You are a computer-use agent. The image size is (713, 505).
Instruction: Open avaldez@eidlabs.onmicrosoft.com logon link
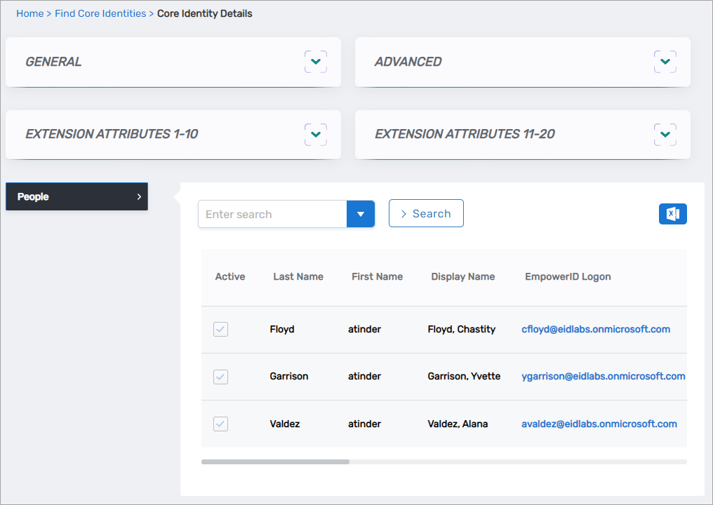click(599, 424)
